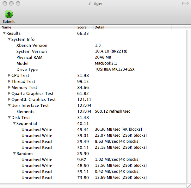Expand the Thread Test row

[9, 81]
